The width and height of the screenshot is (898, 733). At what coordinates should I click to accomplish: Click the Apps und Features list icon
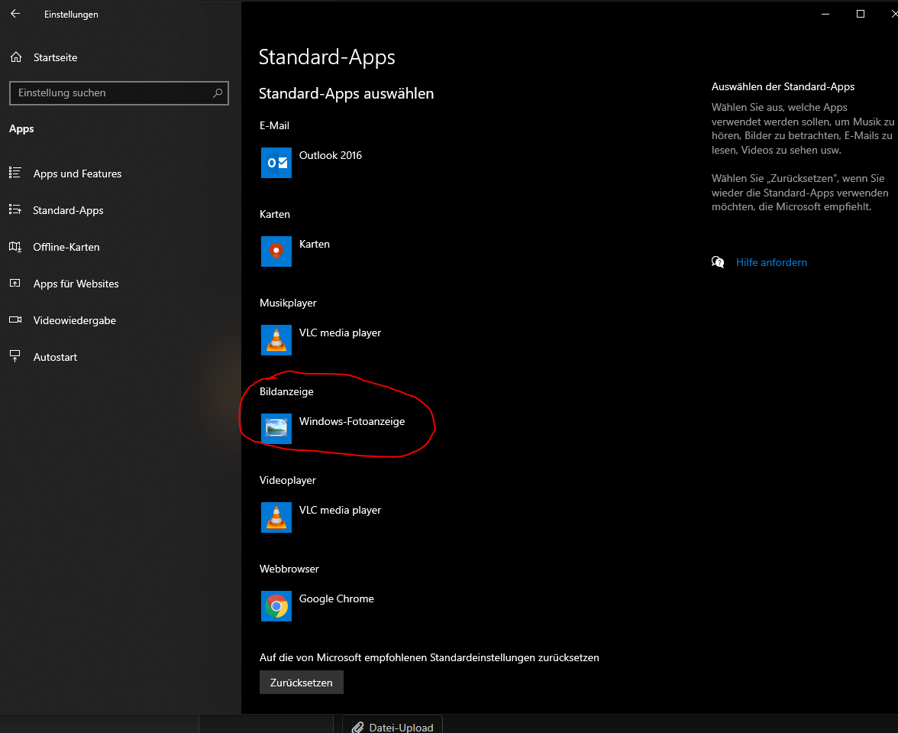[15, 173]
